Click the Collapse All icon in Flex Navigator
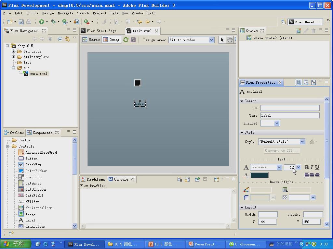This screenshot has width=333, height=249. 60,39
